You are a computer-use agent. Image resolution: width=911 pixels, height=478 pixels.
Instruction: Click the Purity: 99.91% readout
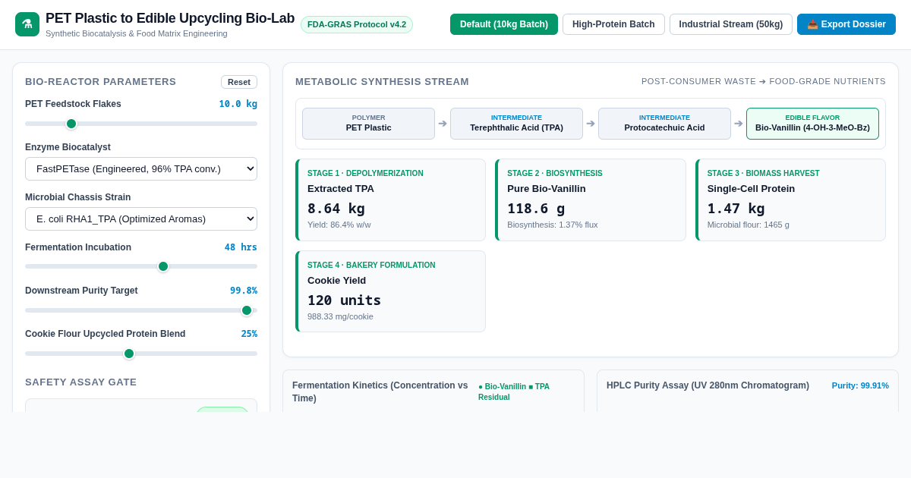point(860,385)
